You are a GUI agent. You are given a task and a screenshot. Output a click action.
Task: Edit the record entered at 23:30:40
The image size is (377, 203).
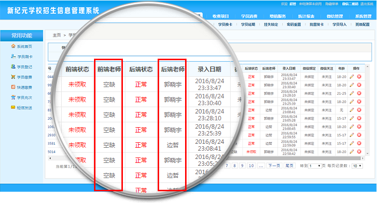pyautogui.click(x=352, y=85)
